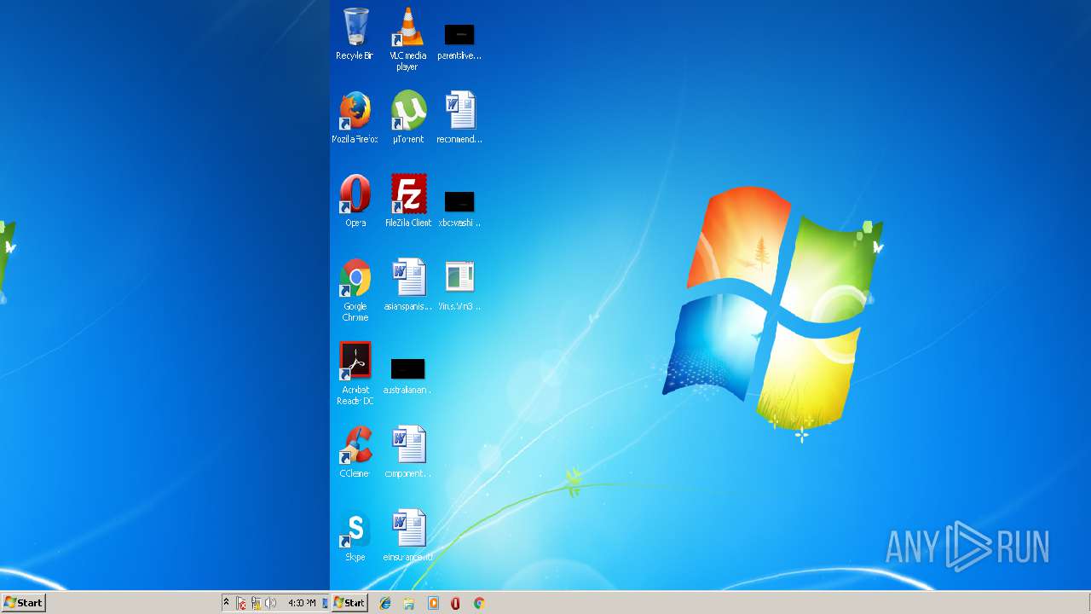Click the 'Acrobat Reader DC' label text
The height and width of the screenshot is (614, 1091).
355,396
